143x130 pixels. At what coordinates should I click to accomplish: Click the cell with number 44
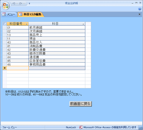pos(18,57)
